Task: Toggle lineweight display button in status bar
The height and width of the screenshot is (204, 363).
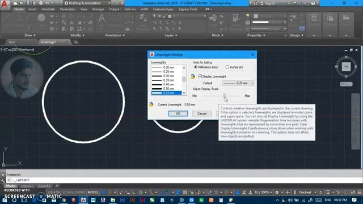Action: point(178,193)
